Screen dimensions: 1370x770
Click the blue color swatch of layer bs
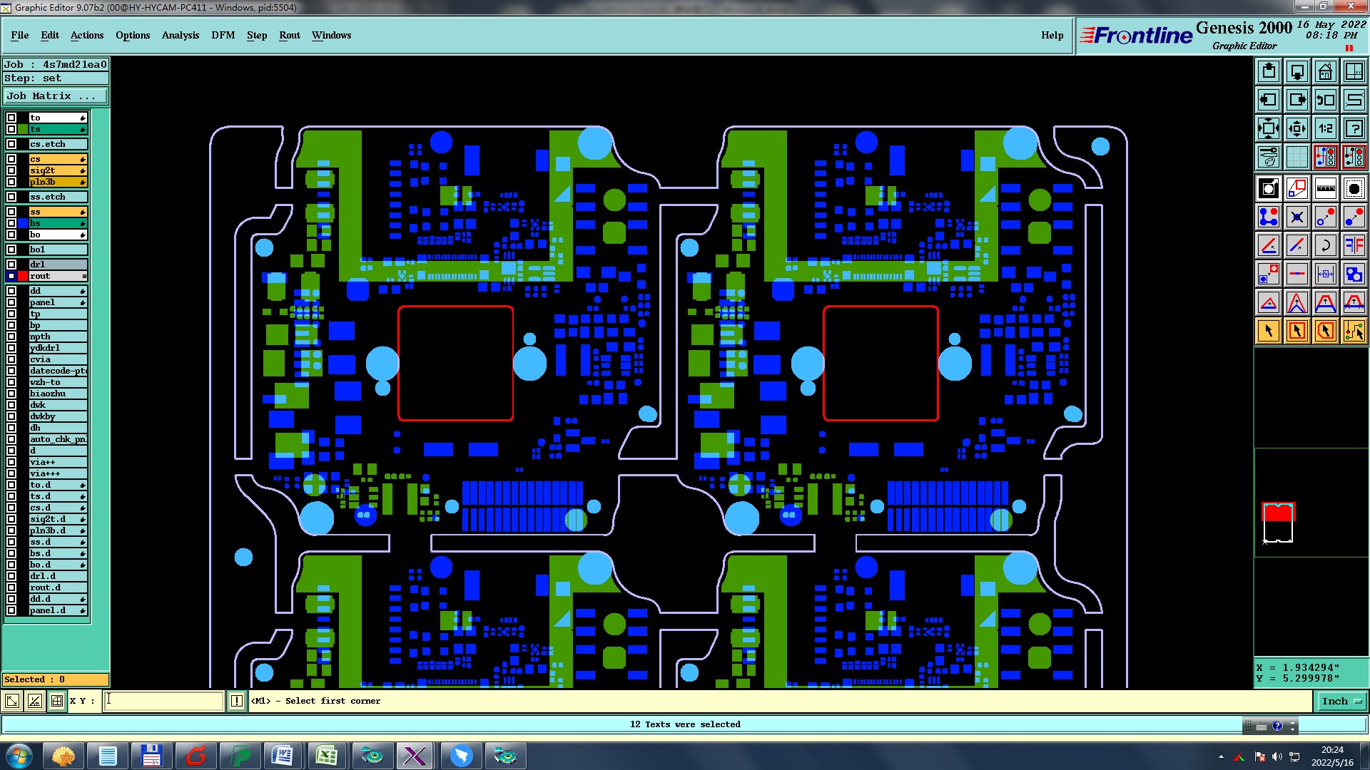coord(23,223)
